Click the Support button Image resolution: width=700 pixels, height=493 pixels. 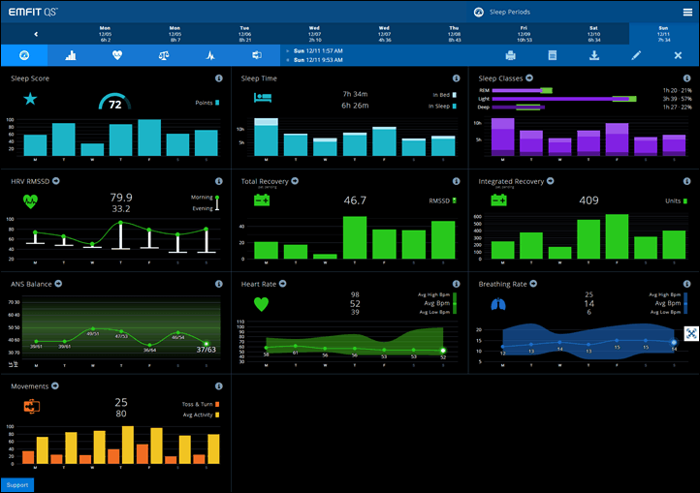17,485
